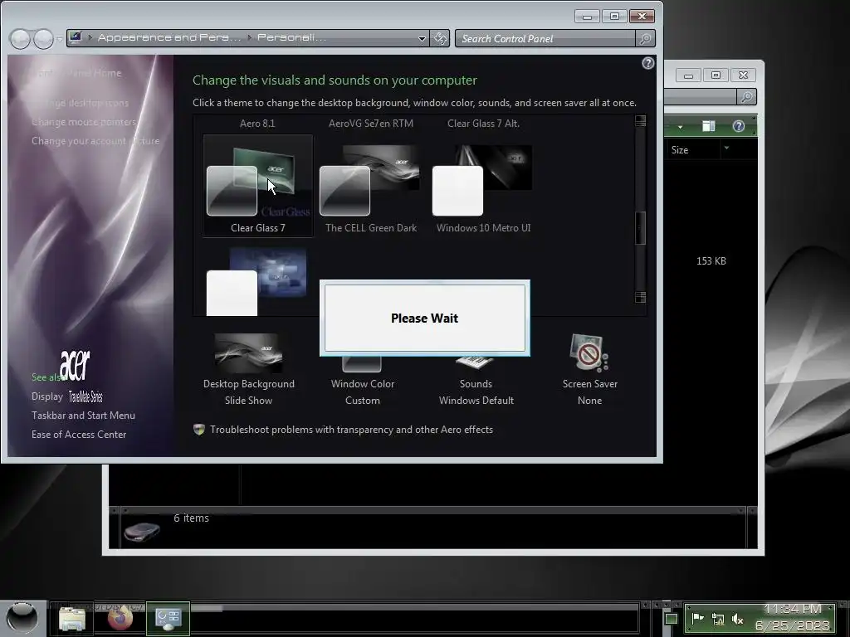Click the Please Wait dialog

pyautogui.click(x=425, y=318)
